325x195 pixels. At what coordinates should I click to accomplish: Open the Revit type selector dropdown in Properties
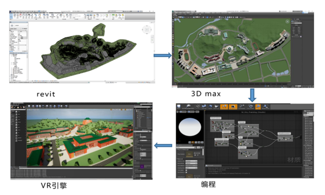(x=19, y=26)
